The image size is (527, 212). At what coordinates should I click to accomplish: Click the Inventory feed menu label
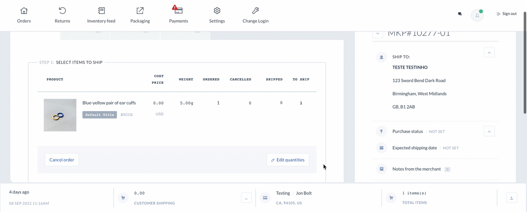coord(101,21)
